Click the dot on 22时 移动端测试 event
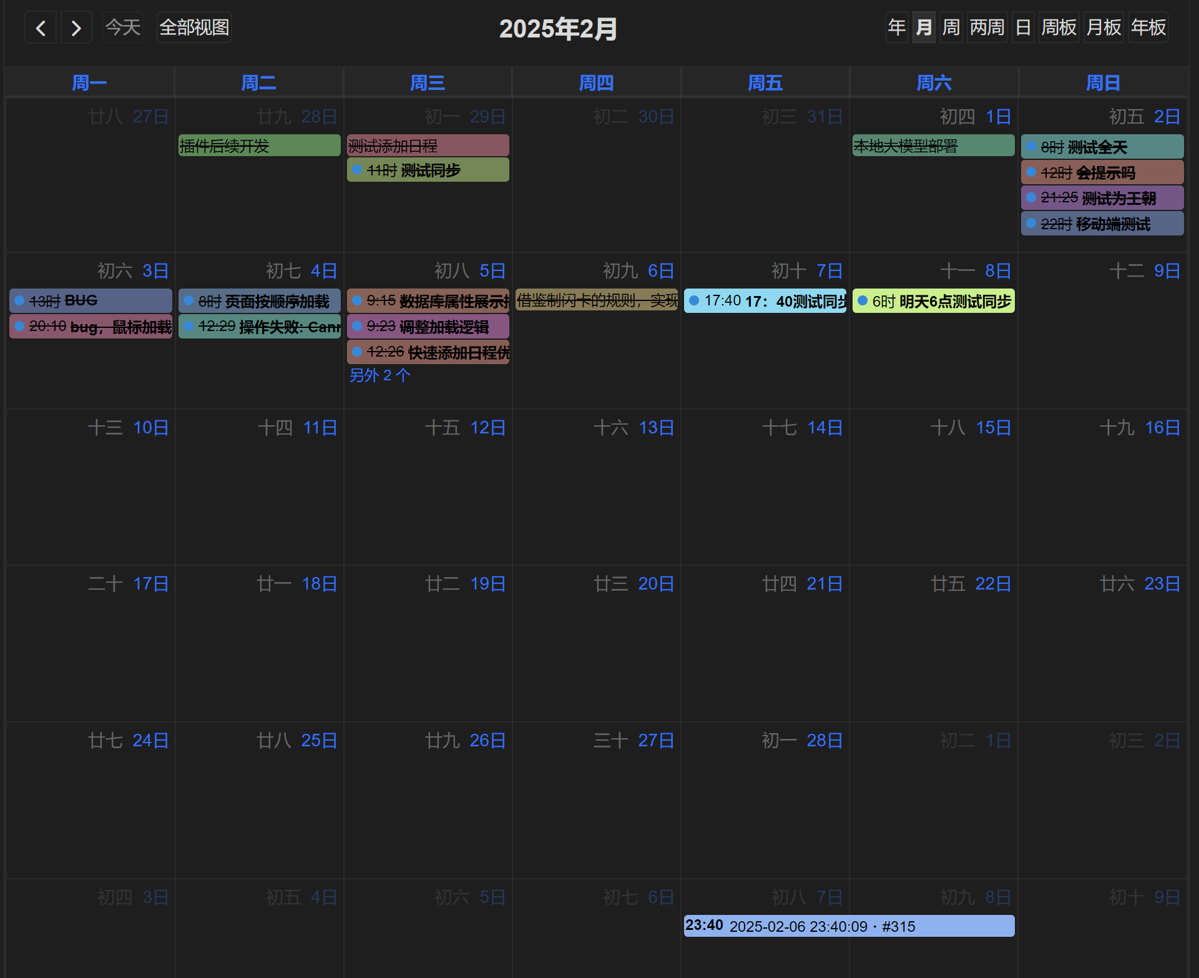 [x=1031, y=223]
